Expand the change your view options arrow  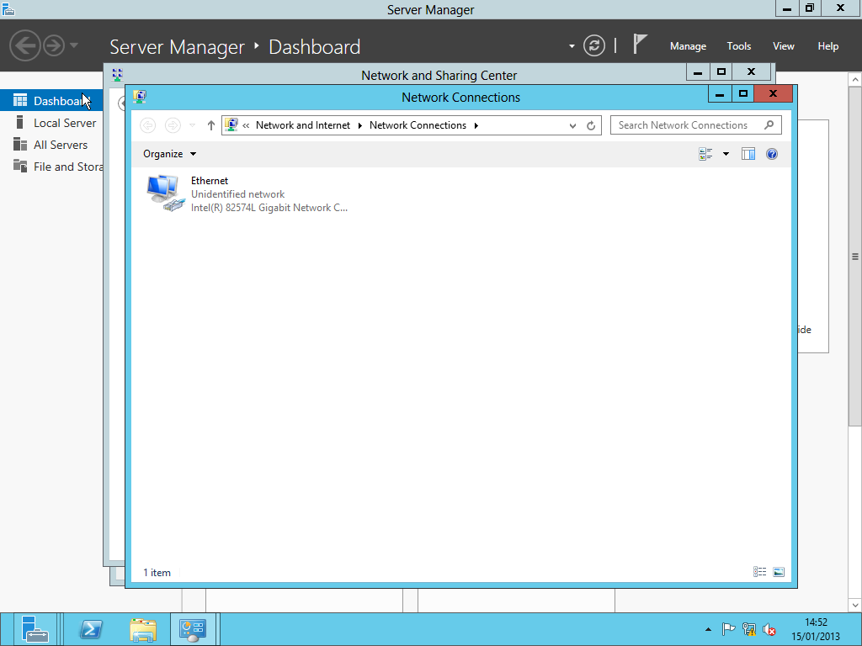coord(726,154)
